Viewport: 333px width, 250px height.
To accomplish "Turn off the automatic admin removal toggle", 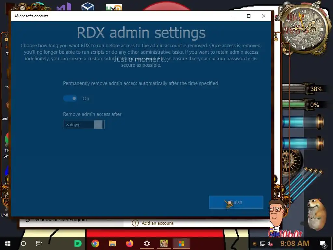I will (70, 98).
